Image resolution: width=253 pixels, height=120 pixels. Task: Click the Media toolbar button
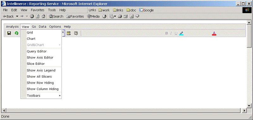click(93, 16)
